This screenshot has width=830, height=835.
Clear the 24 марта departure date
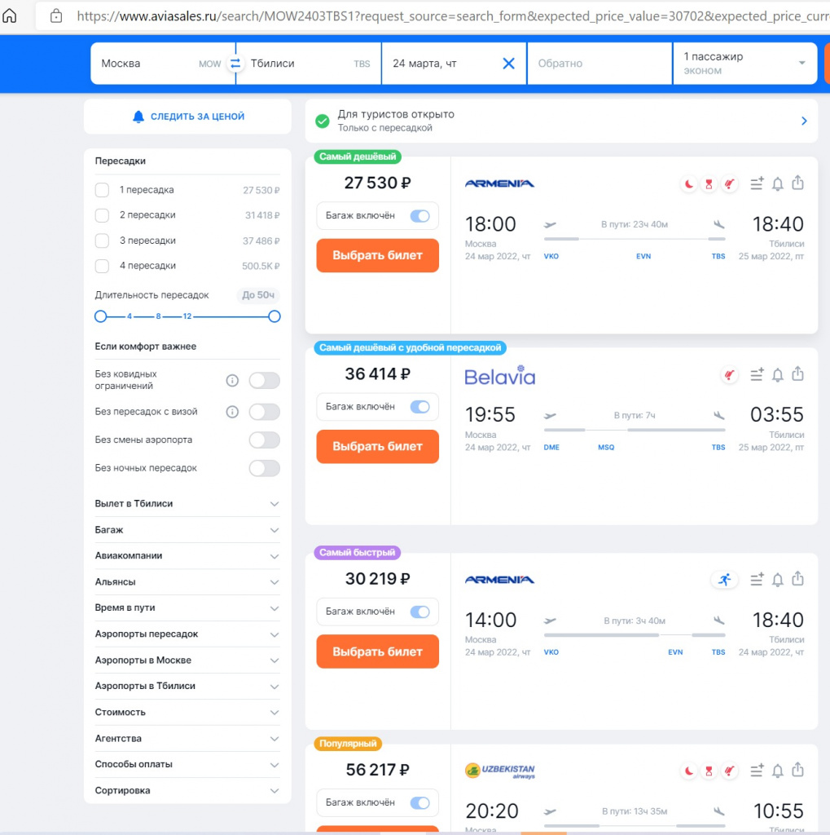[508, 64]
